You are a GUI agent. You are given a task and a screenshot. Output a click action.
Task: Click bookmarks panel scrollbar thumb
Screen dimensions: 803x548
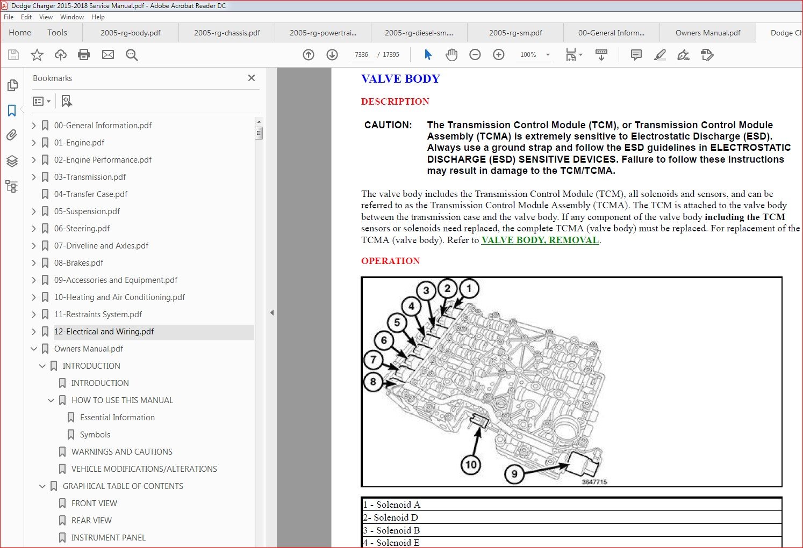point(259,133)
